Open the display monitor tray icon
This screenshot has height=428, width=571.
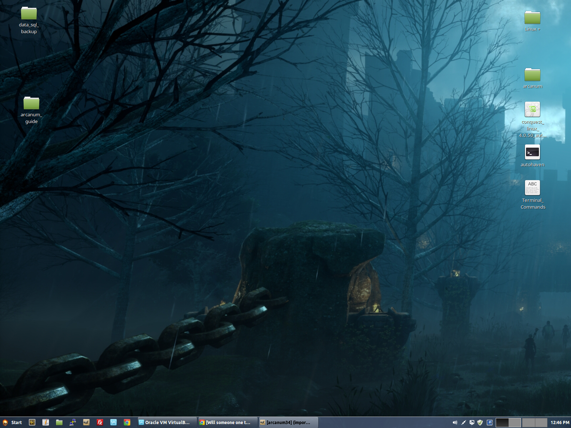[472, 422]
